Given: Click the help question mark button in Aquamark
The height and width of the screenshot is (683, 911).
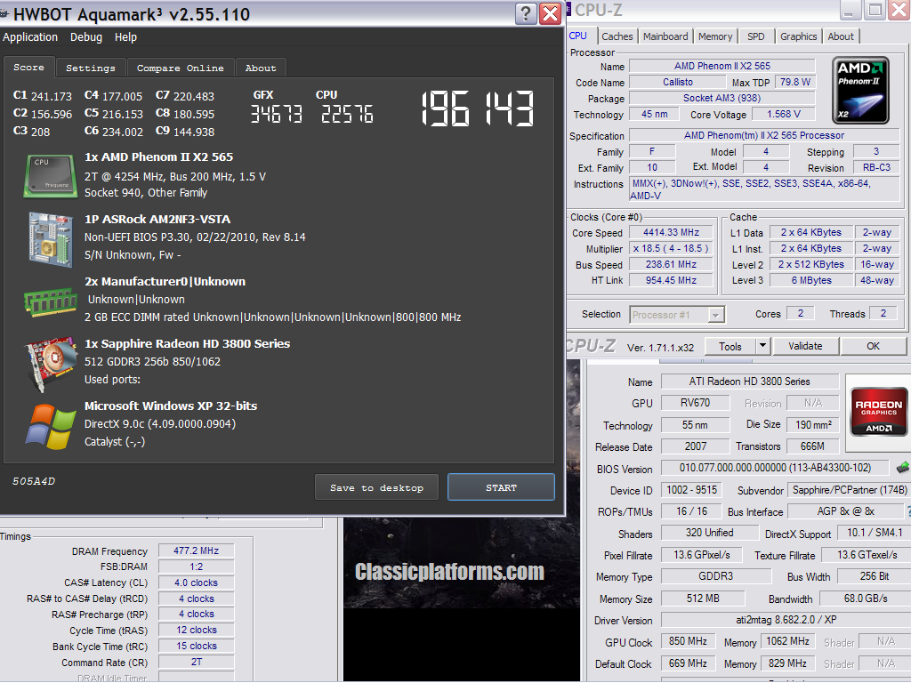Looking at the screenshot, I should point(525,12).
